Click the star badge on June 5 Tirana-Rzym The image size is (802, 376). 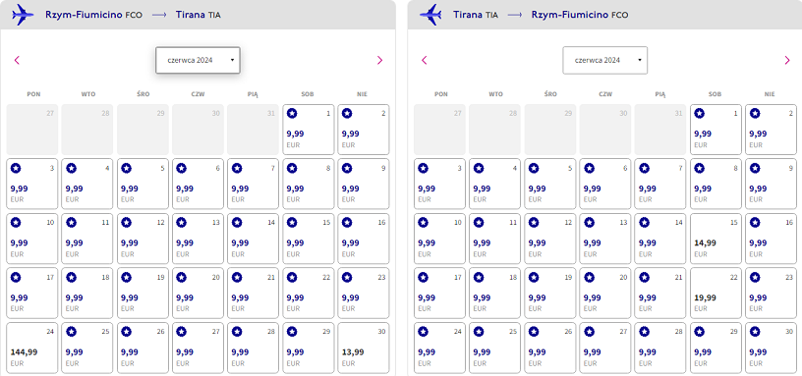[x=534, y=168]
